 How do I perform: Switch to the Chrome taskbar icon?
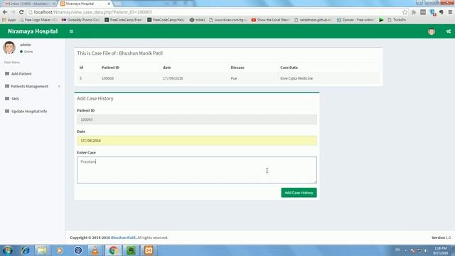113,250
